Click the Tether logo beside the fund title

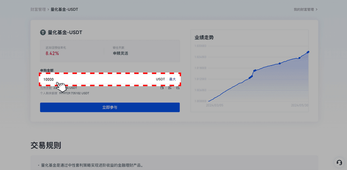(x=43, y=32)
